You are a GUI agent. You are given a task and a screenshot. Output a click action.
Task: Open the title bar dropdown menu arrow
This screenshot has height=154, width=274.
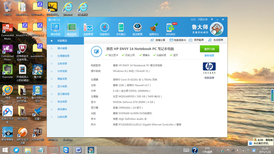(212, 19)
